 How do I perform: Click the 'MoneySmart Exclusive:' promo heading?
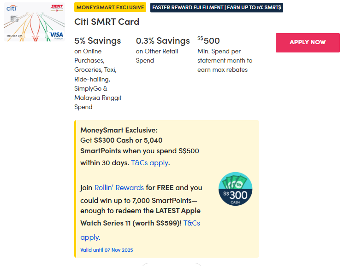coord(119,130)
